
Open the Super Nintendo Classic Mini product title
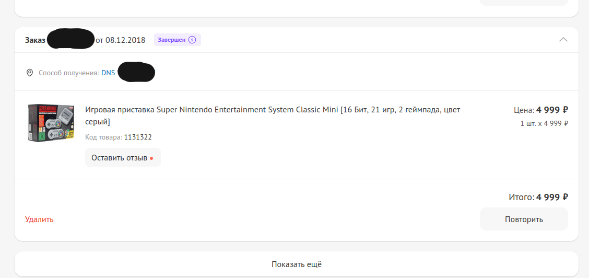(273, 115)
